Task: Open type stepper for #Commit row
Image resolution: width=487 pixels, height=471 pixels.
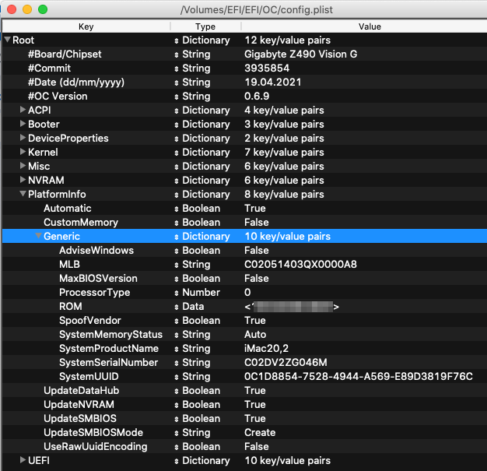Action: tap(177, 69)
